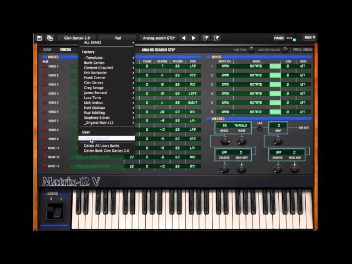Switch to the MAIN tab
The height and width of the screenshot is (264, 352).
[47, 50]
